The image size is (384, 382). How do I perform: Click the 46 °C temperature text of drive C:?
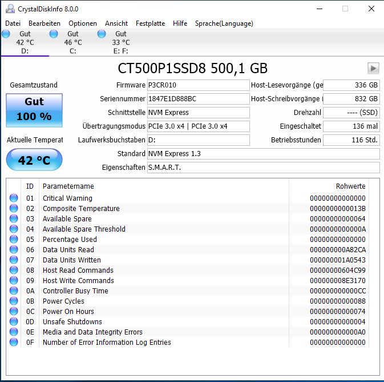pyautogui.click(x=73, y=42)
